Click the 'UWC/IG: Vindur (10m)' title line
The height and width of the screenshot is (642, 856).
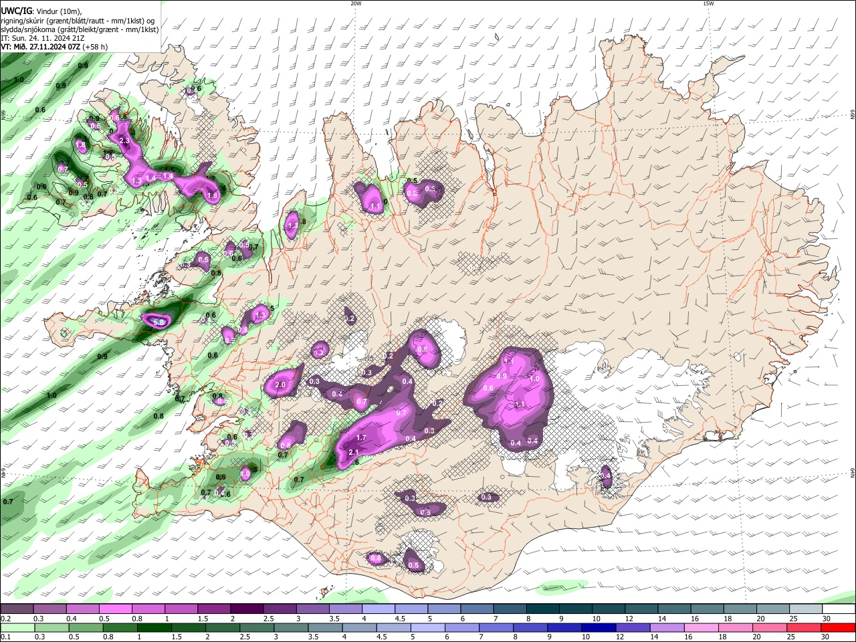coord(41,11)
